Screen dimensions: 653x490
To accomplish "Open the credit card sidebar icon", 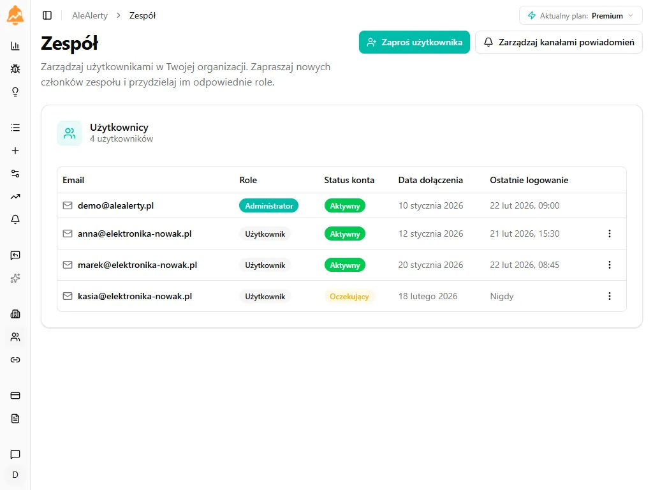I will coord(15,396).
